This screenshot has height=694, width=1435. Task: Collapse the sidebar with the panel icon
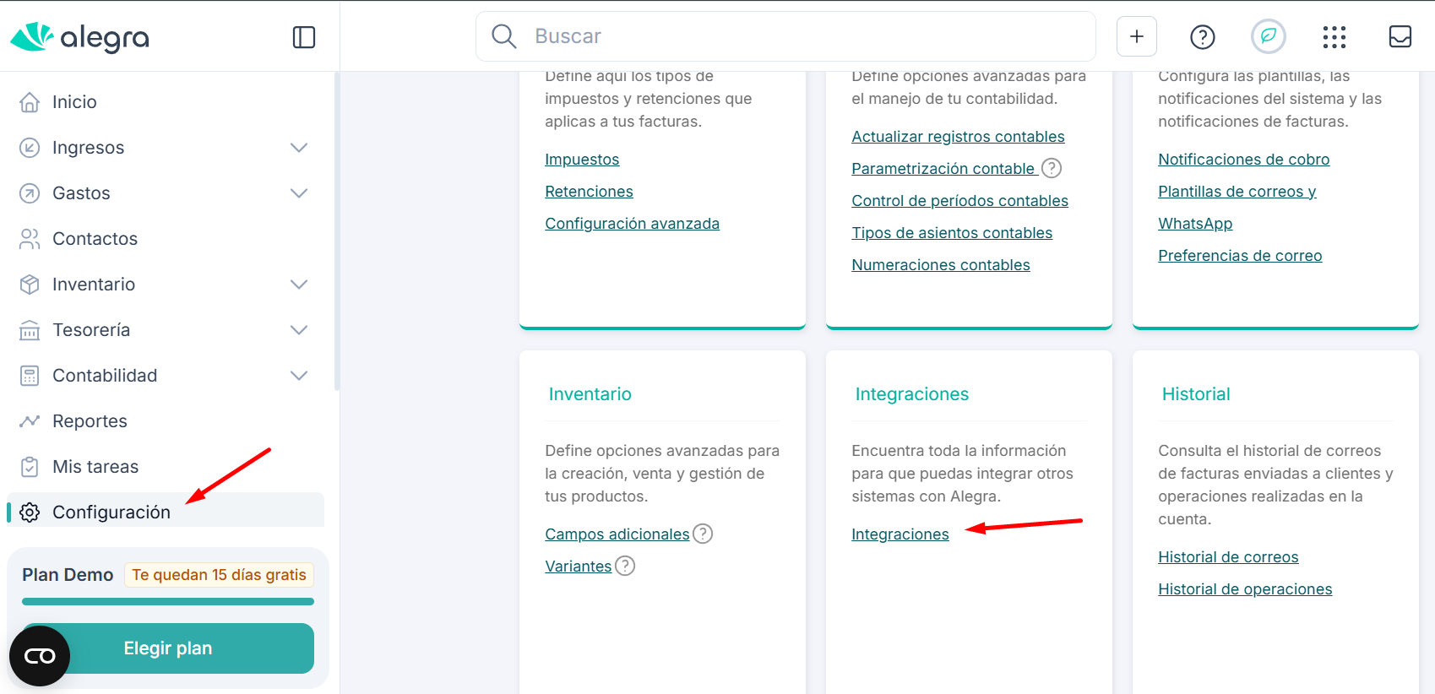303,37
